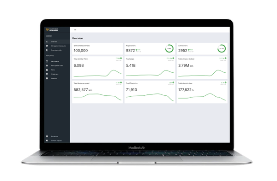Screen dimensions: 277x181
Task: Click the Total distance cycled card
Action: (97, 92)
